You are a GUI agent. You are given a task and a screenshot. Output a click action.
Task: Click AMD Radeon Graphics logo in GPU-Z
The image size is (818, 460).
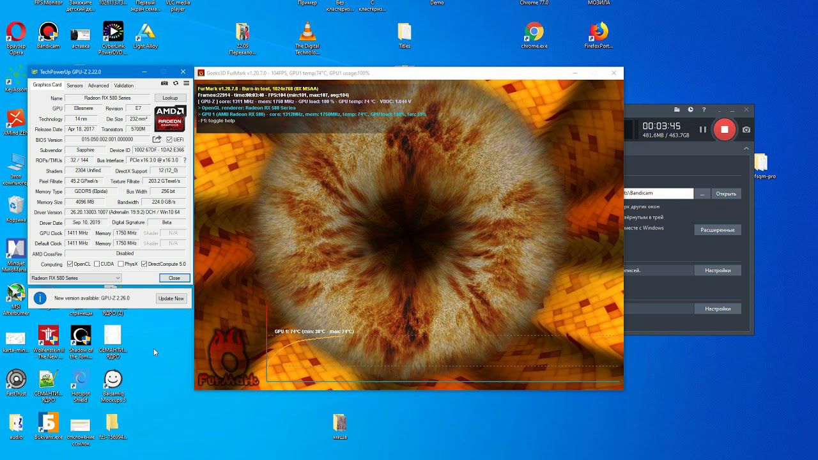pos(170,119)
